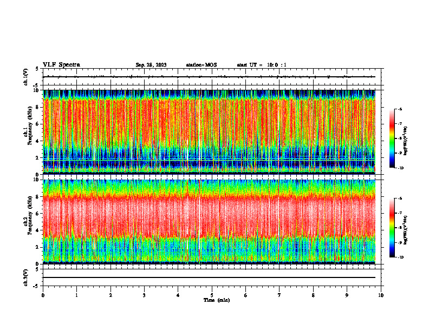
Task: Click time axis tick label "4"
Action: coord(178,295)
